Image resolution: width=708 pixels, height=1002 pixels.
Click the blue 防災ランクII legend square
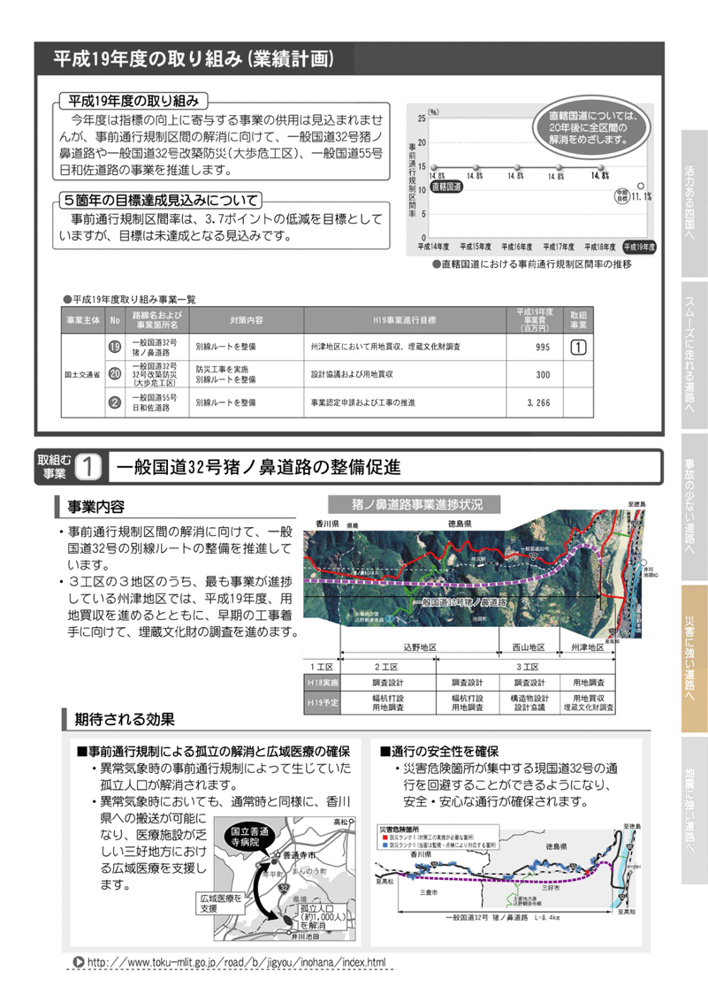pos(384,845)
